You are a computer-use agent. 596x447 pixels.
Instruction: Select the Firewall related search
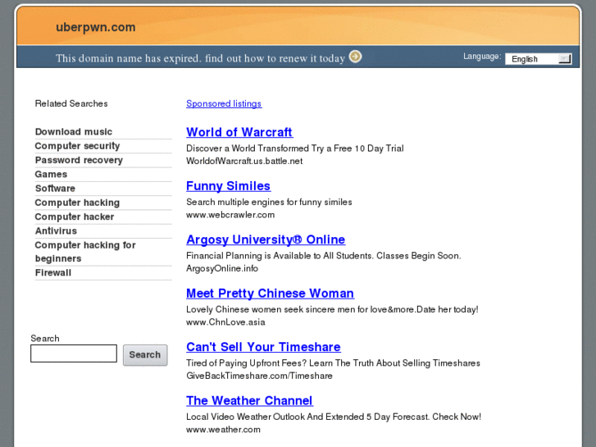tap(53, 273)
